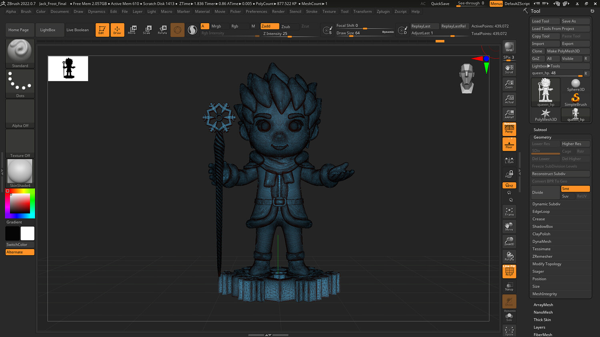The height and width of the screenshot is (337, 600).
Task: Click the Actual size icon
Action: [x=509, y=99]
